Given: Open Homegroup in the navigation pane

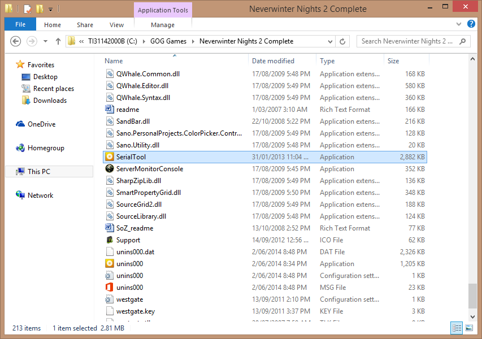Looking at the screenshot, I should (40, 148).
